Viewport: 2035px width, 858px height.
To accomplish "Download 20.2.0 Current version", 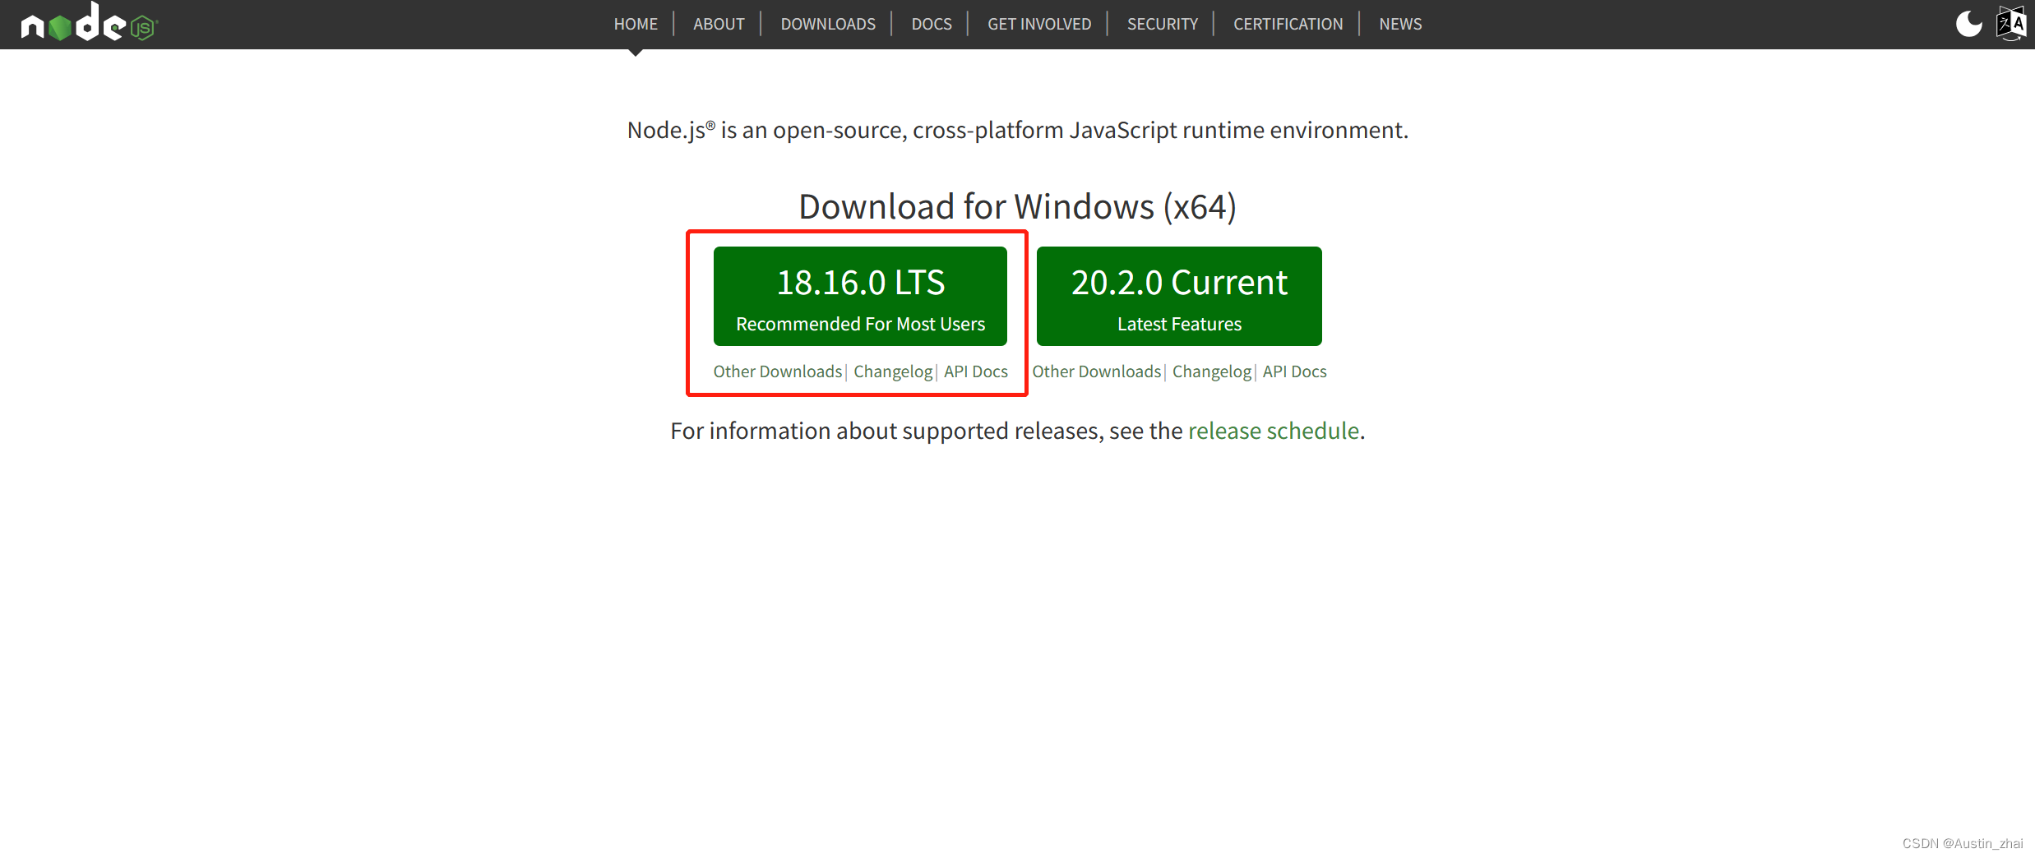I will point(1179,296).
